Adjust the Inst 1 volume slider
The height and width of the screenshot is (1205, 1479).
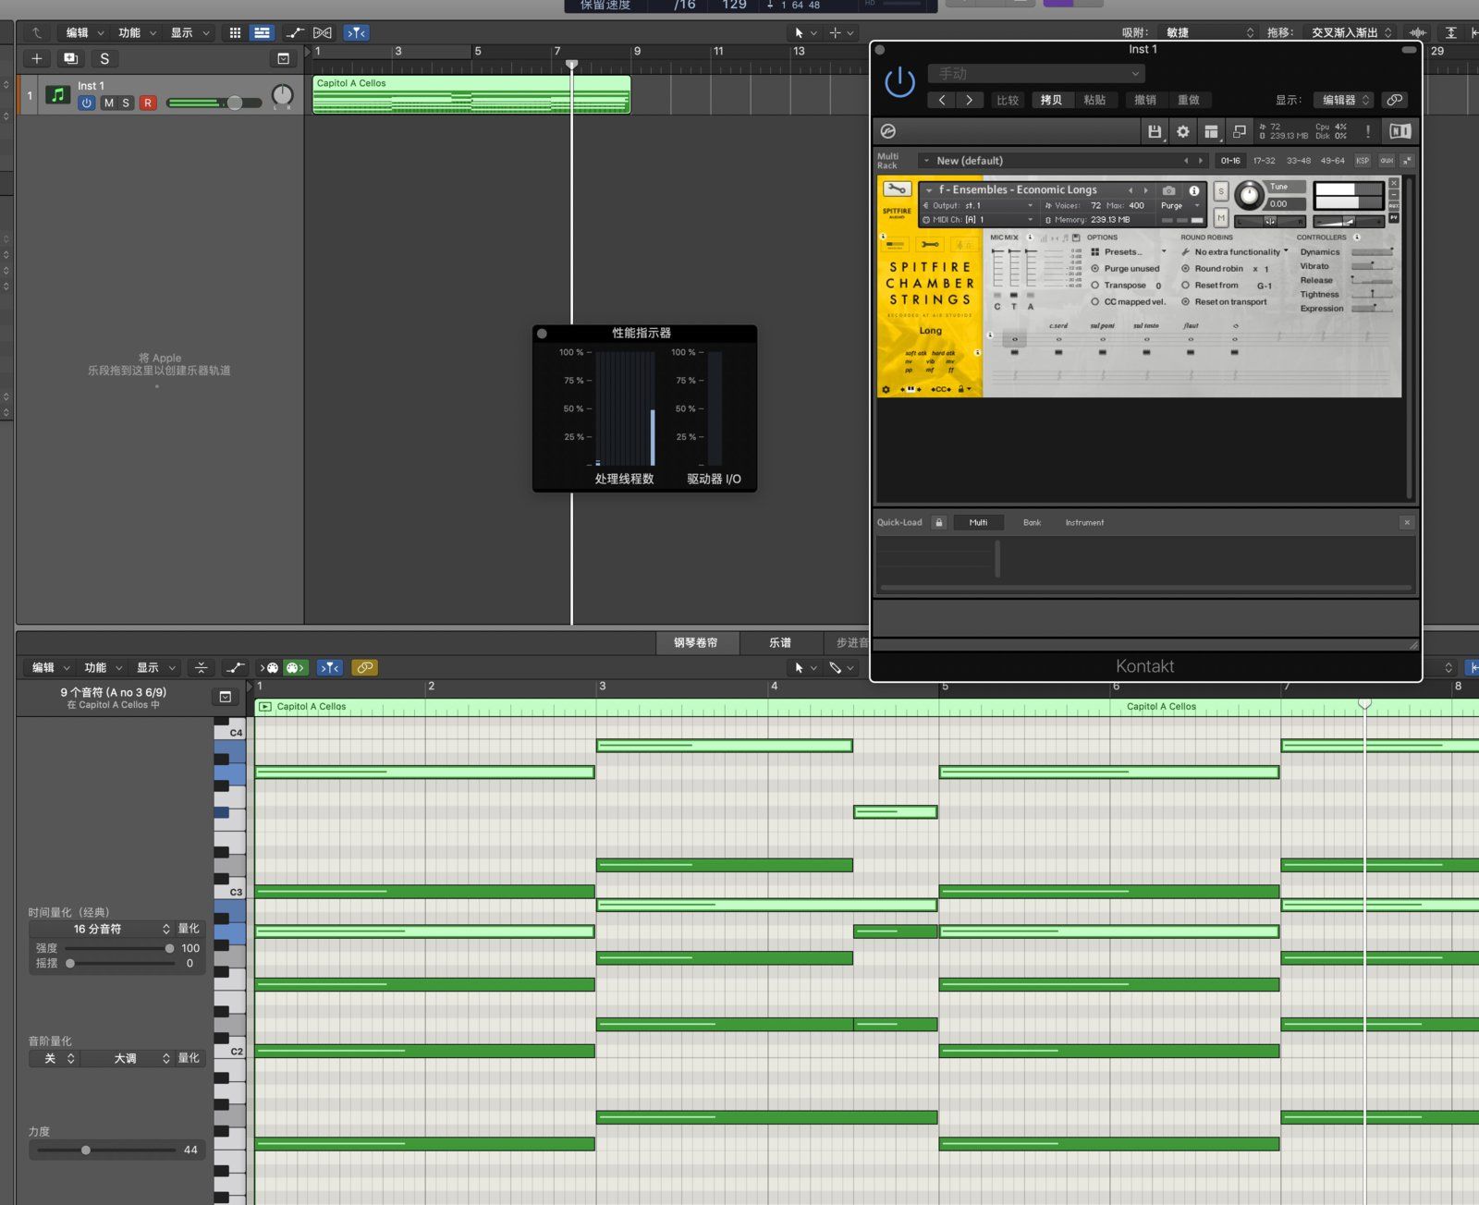(234, 103)
